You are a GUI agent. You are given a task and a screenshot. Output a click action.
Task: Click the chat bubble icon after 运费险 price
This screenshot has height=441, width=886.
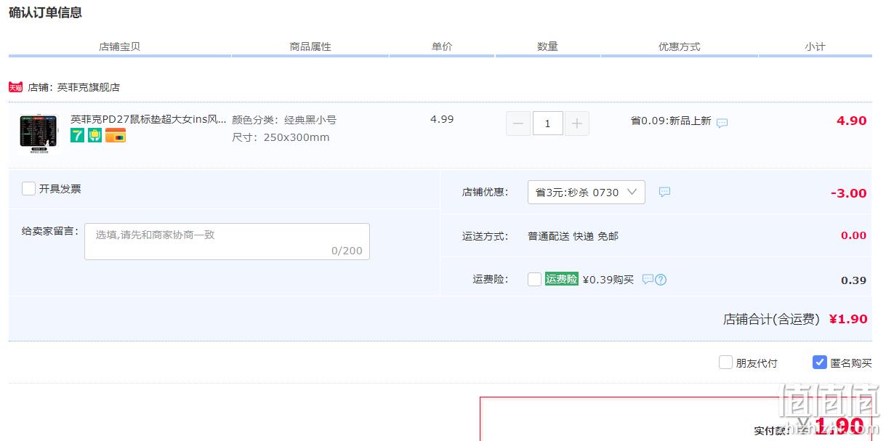(x=648, y=279)
